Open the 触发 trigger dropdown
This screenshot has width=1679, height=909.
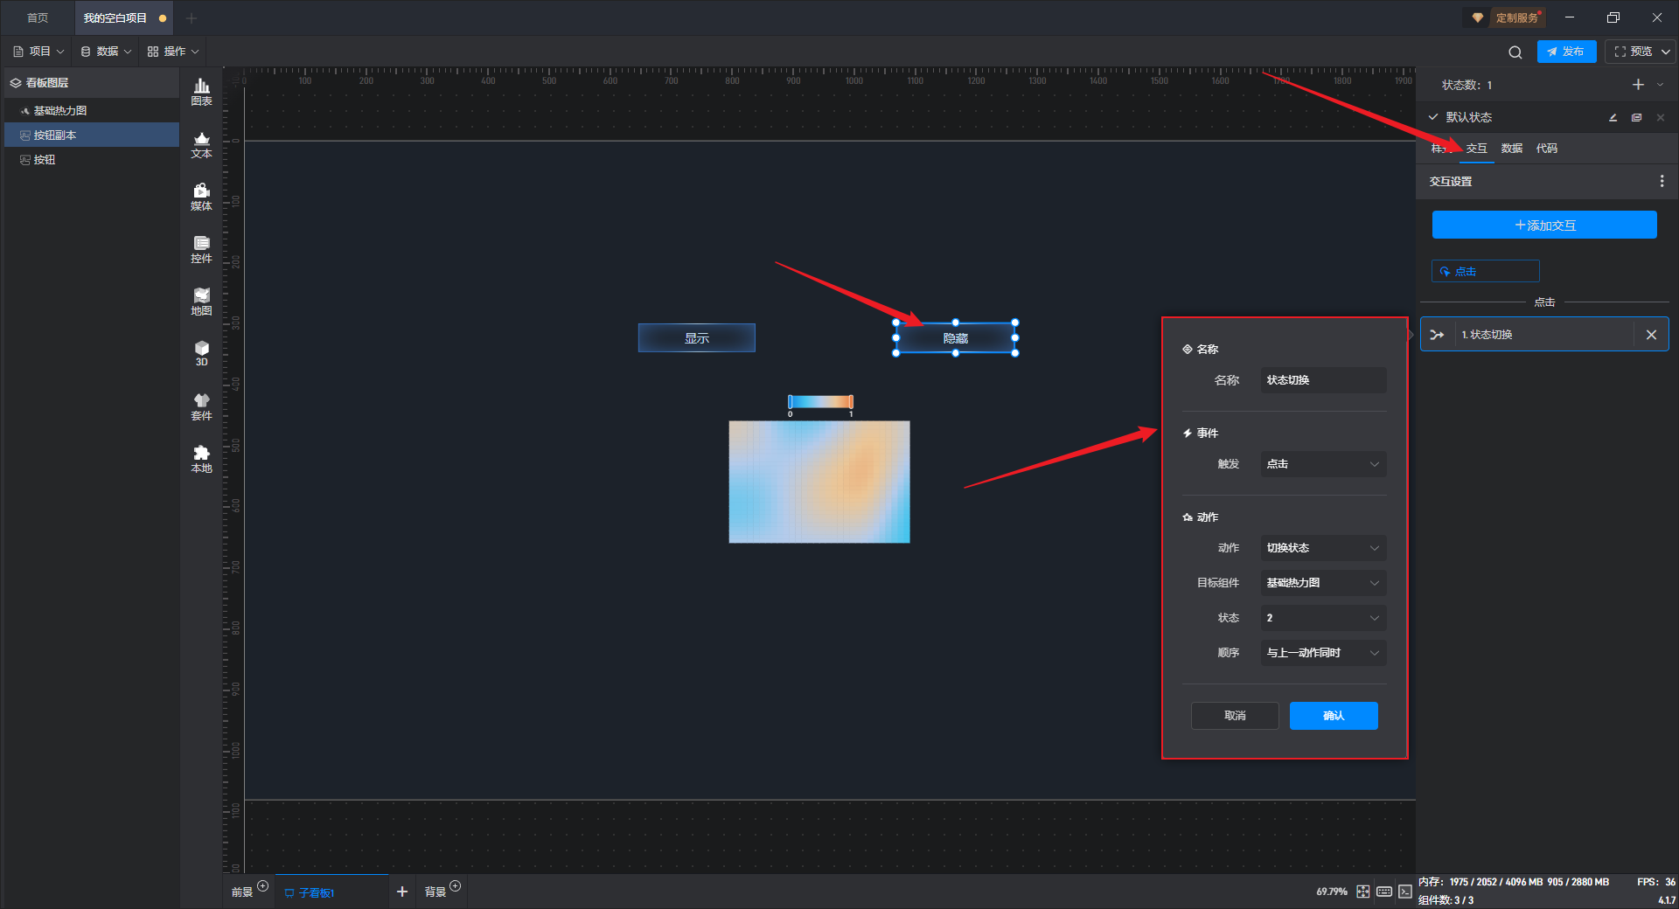coord(1322,464)
